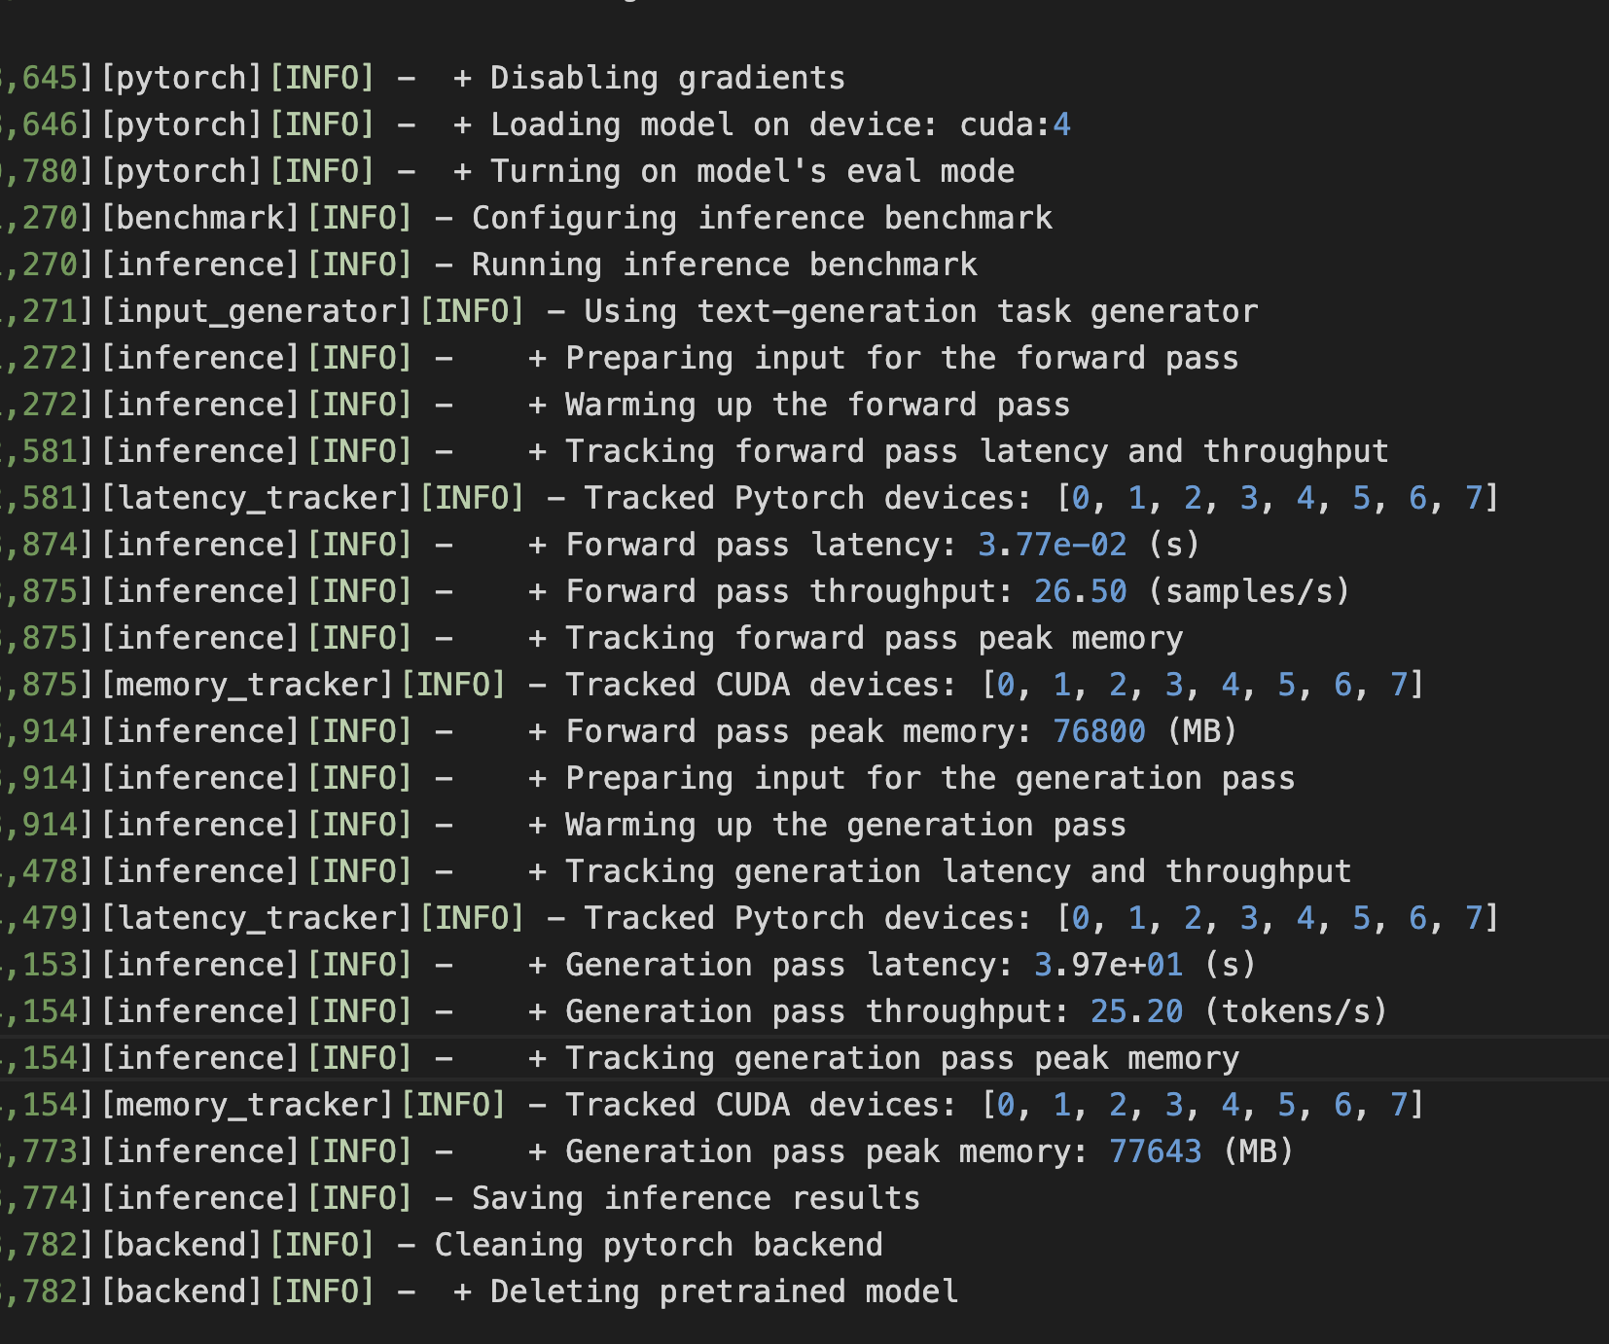Click the 'Turning on model's eval mode' line
This screenshot has width=1609, height=1344.
click(x=752, y=171)
